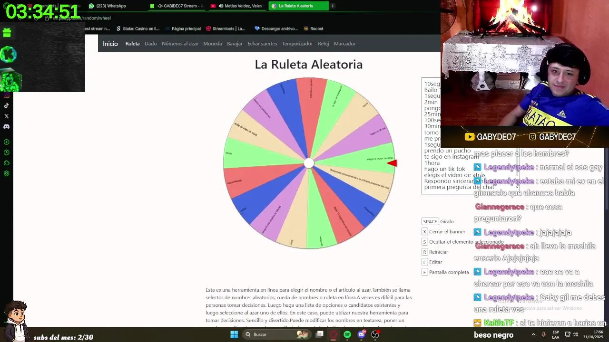Click the S Ocultar el elemento button
The image size is (609, 342).
tap(462, 242)
